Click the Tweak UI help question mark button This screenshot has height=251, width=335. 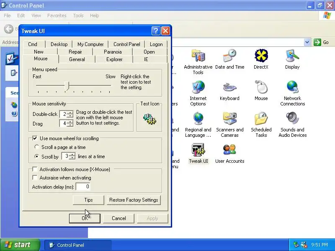pos(156,31)
